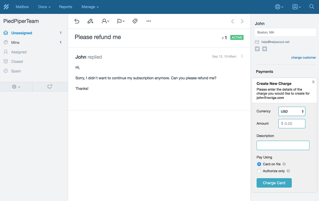319x201 pixels.
Task: Click the help@helpscout.net email address
Action: pos(275,42)
